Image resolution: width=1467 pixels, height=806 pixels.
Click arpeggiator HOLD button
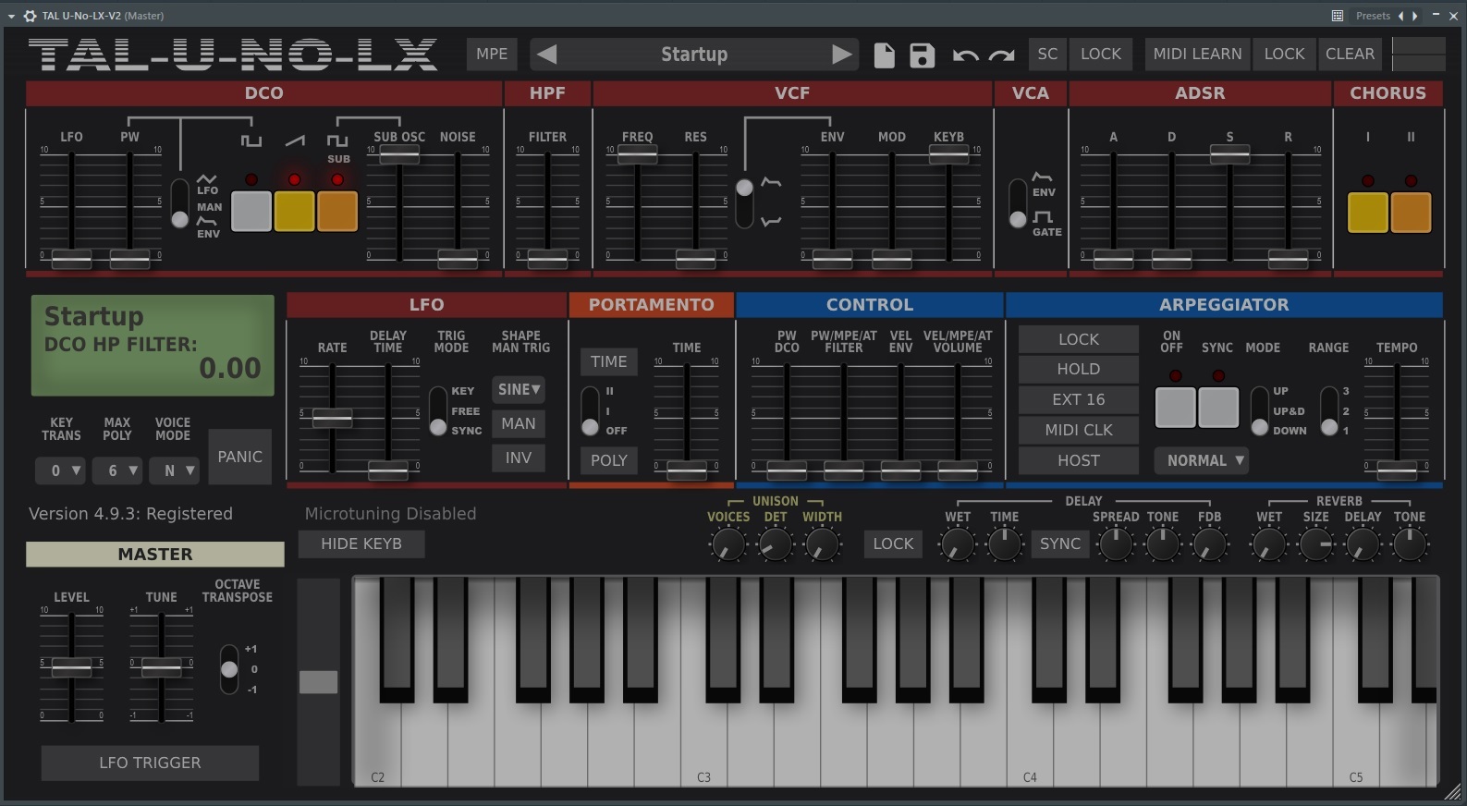coord(1079,369)
